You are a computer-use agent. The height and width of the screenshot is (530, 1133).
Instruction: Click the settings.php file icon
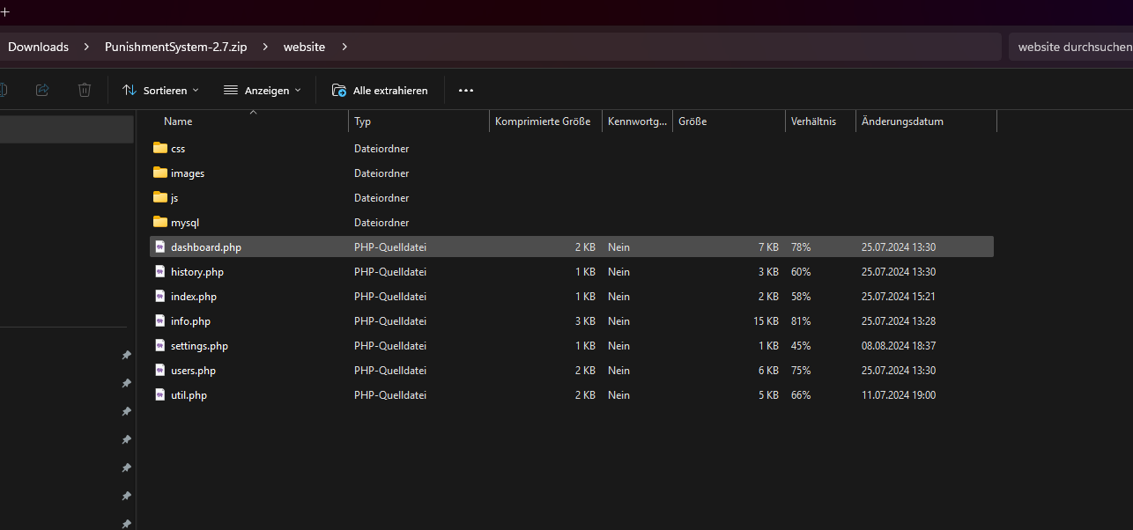pyautogui.click(x=159, y=345)
